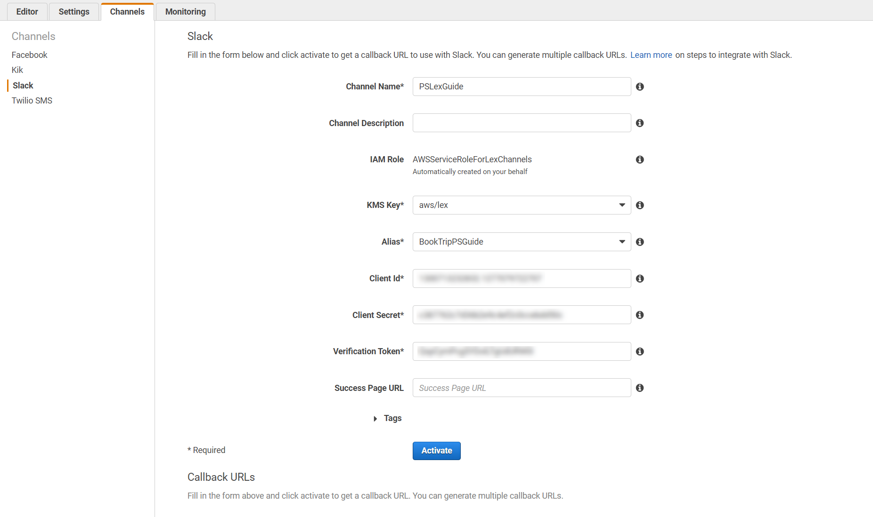This screenshot has width=873, height=517.
Task: Click info icon next to IAM Role
Action: 640,159
